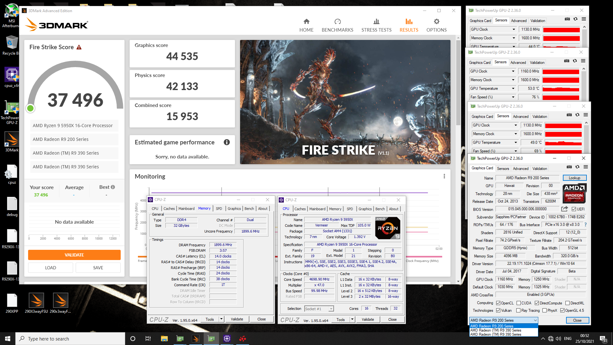Viewport: 613px width, 345px height.
Task: Refresh the front GPU-Z window
Action: point(577,167)
